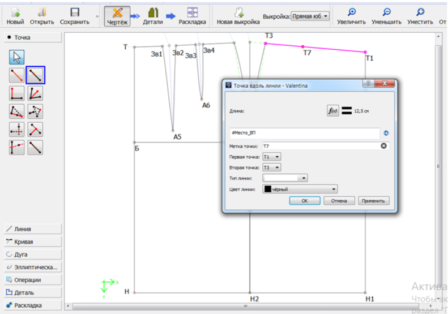The width and height of the screenshot is (448, 314).
Task: Select midpoint between two points tool
Action: pos(35,147)
